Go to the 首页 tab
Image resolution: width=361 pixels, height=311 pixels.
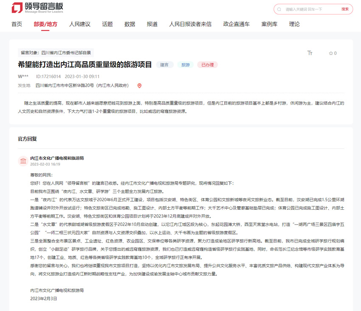(x=17, y=24)
